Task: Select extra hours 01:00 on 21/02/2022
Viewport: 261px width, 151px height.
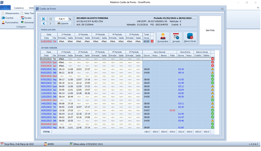Action: 181,128
